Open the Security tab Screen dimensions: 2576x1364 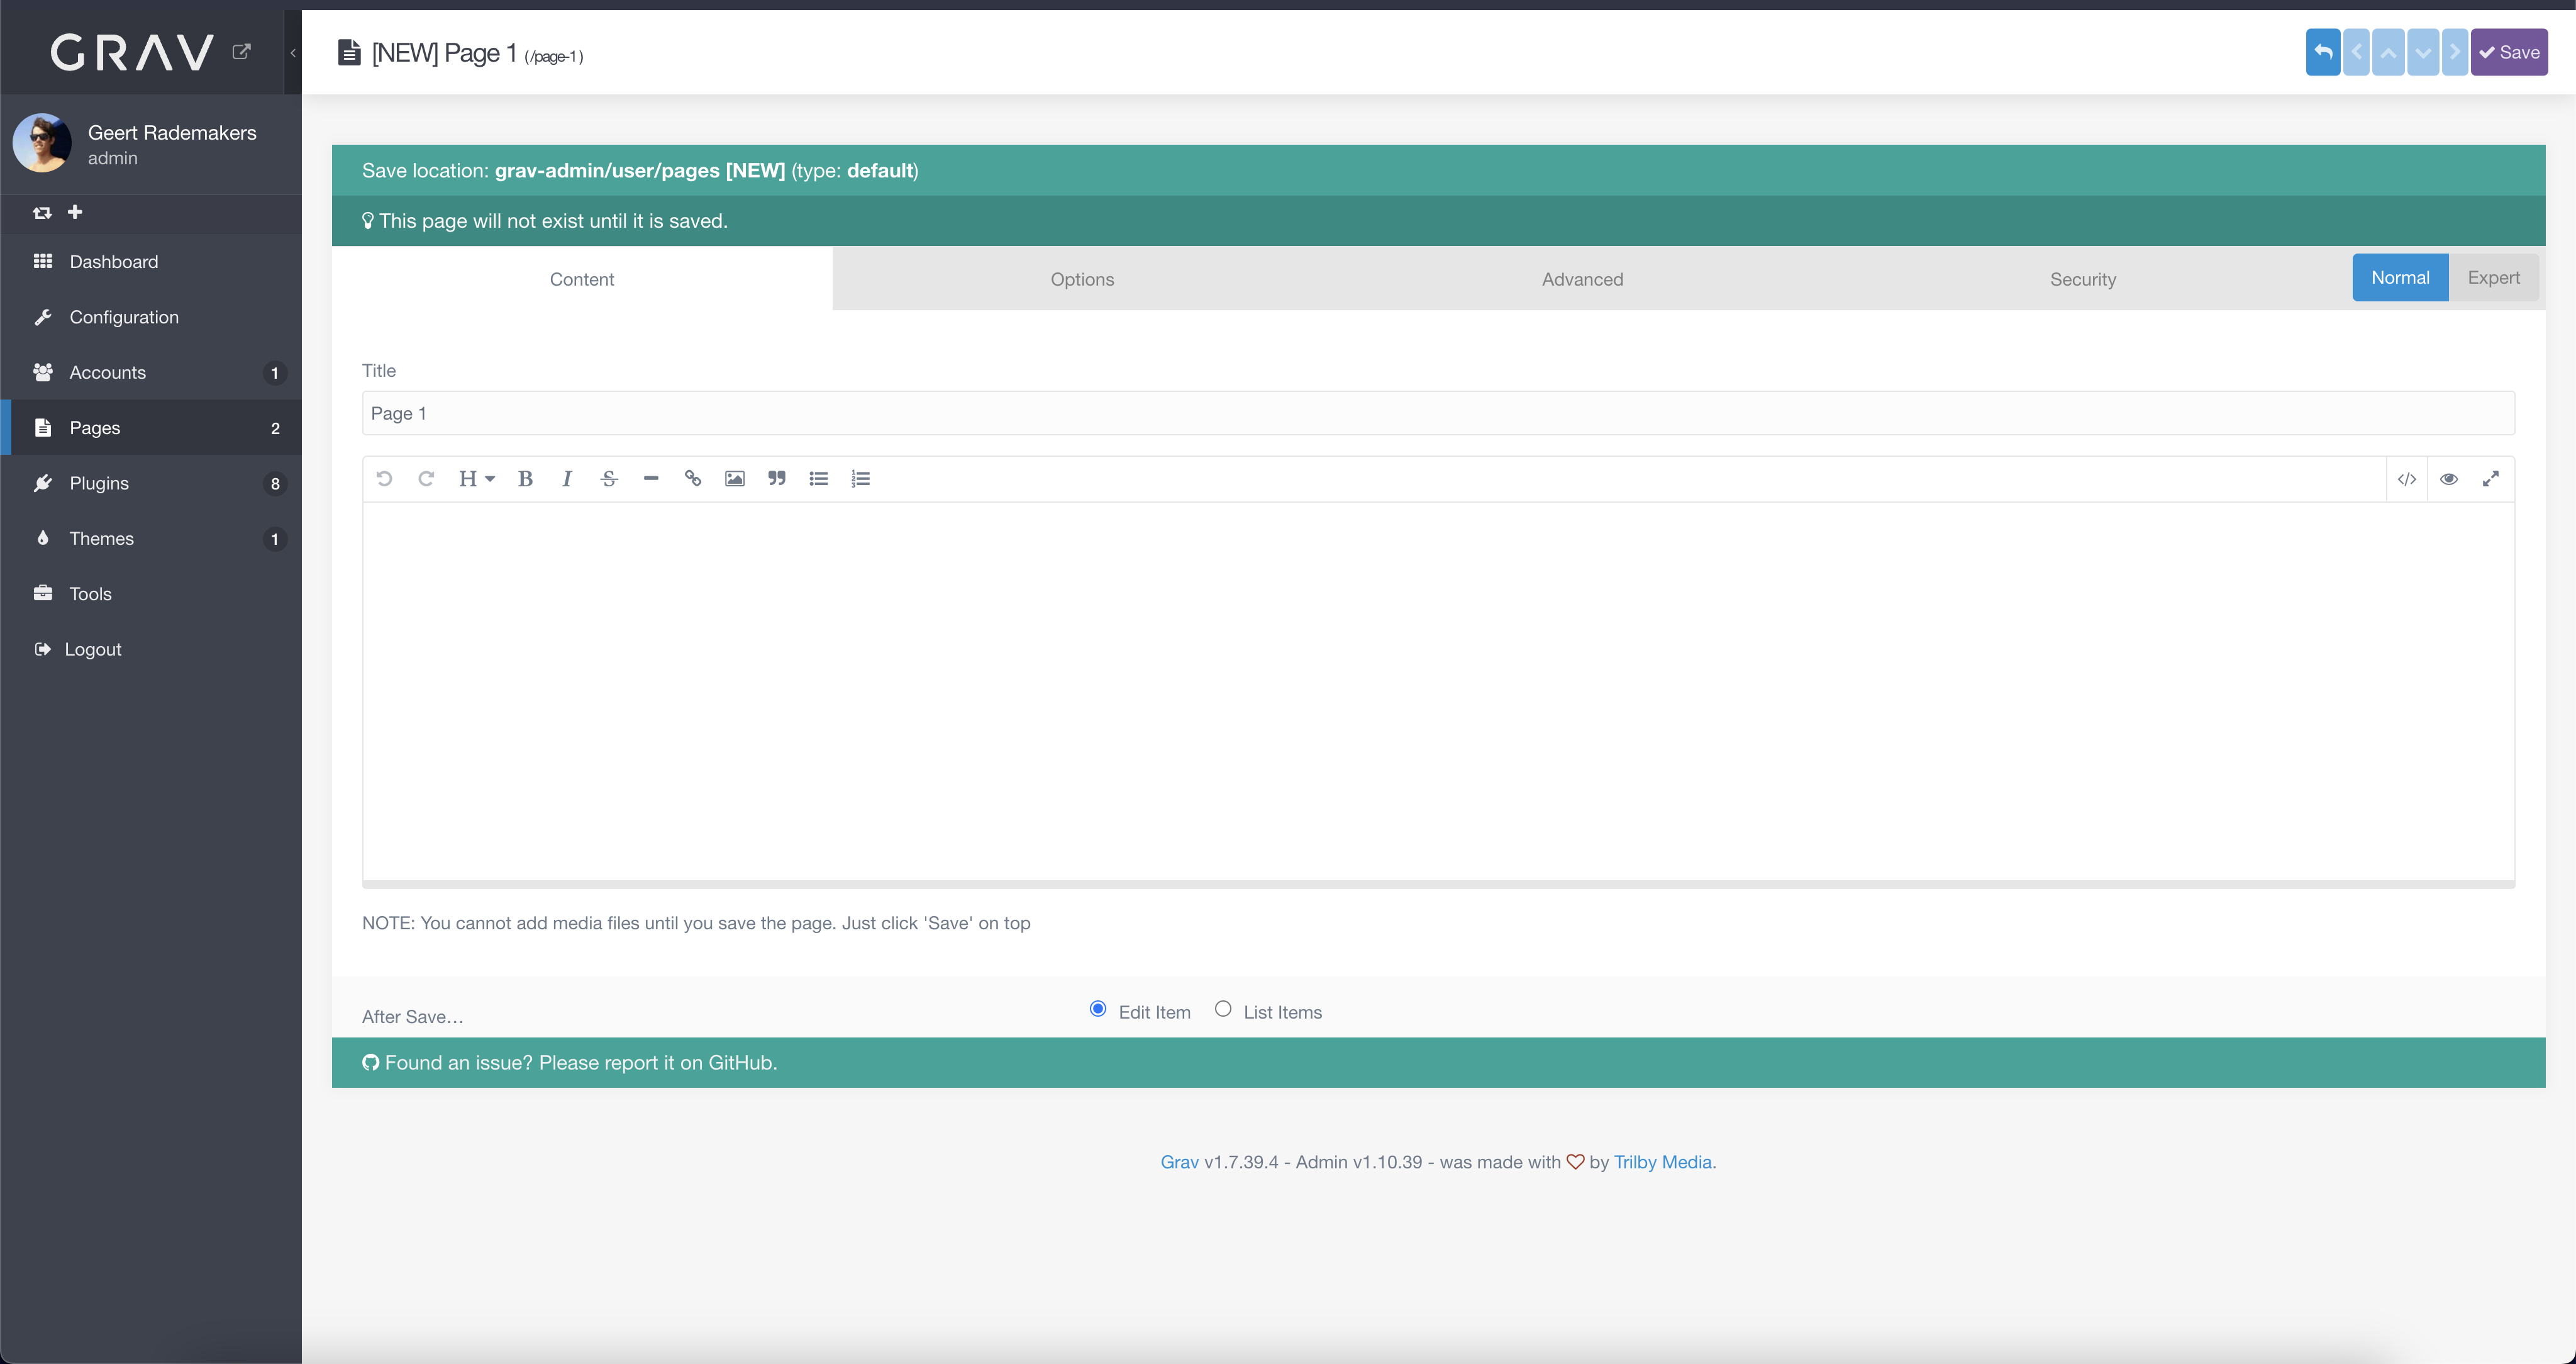pos(2082,279)
